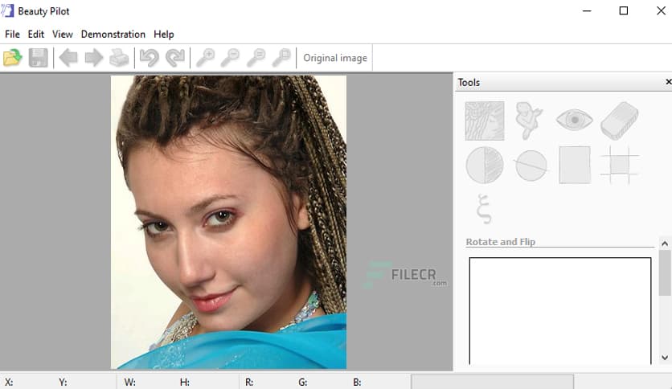Maximize the Beauty Pilot window
The width and height of the screenshot is (672, 389).
(624, 10)
